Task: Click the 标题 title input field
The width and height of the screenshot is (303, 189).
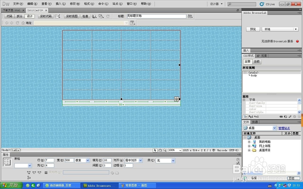Action: point(157,16)
